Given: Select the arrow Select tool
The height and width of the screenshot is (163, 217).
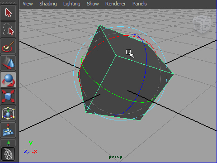Looking at the screenshot, I should point(8,13).
